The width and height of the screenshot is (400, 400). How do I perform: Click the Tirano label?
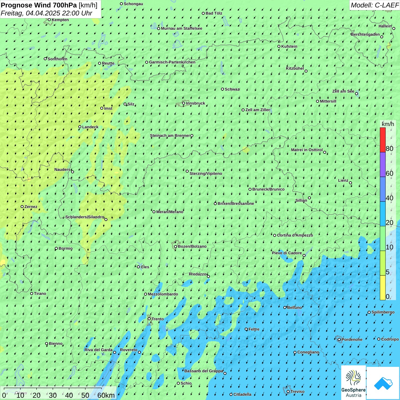[40, 293]
